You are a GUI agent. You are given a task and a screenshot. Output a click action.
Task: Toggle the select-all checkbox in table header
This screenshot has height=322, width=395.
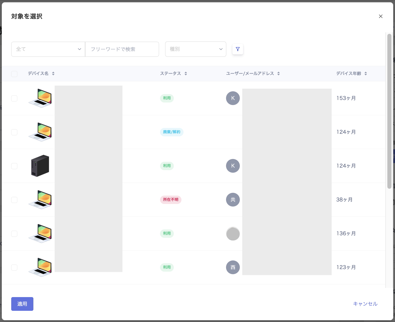coord(14,74)
